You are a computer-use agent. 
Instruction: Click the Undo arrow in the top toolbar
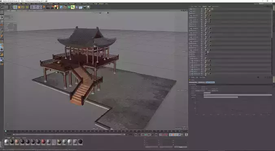click(2, 7)
